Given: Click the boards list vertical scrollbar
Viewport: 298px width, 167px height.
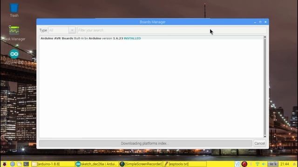Looking at the screenshot, I should (x=265, y=87).
